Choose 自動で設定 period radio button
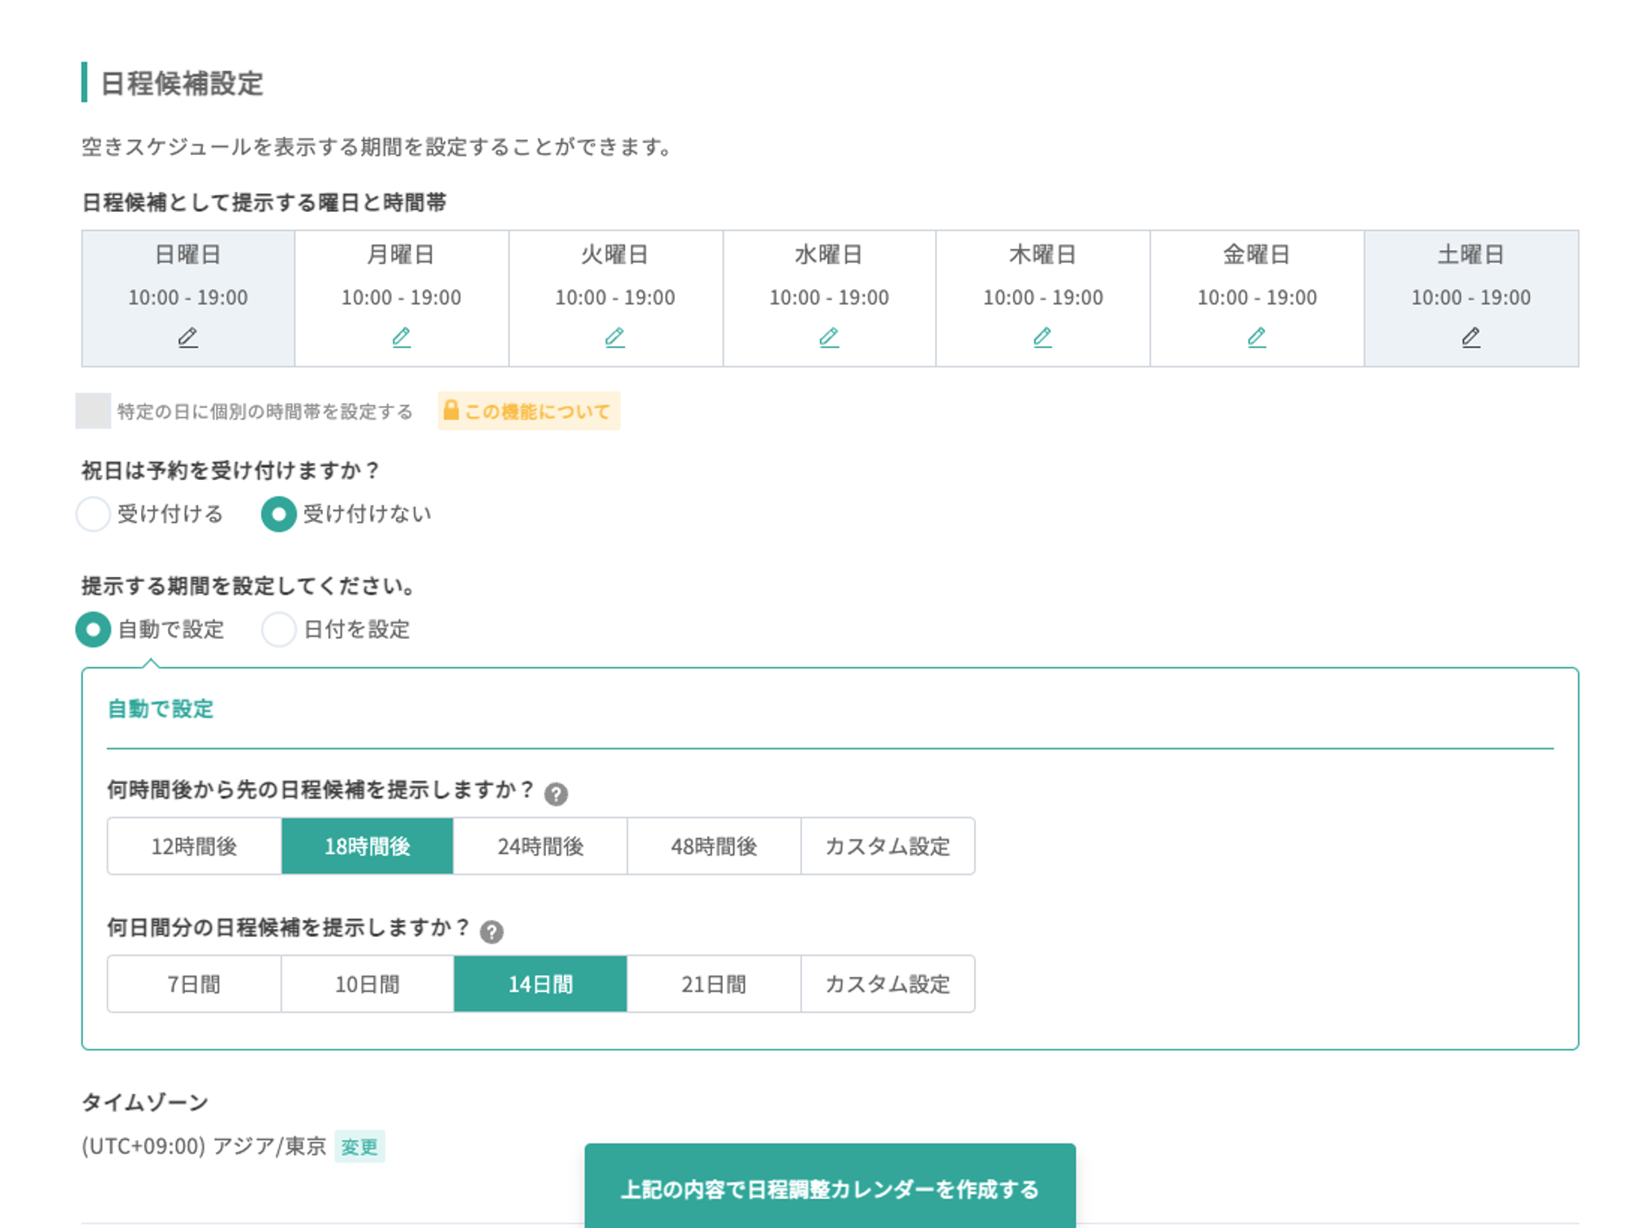Image resolution: width=1630 pixels, height=1228 pixels. pyautogui.click(x=93, y=630)
